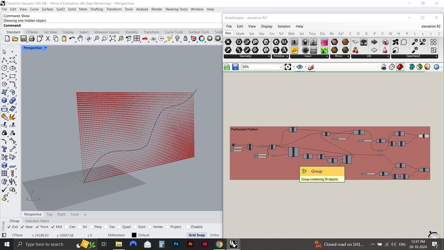The width and height of the screenshot is (444, 250).
Task: Launch Photoshop from the Windows taskbar
Action: 176,244
